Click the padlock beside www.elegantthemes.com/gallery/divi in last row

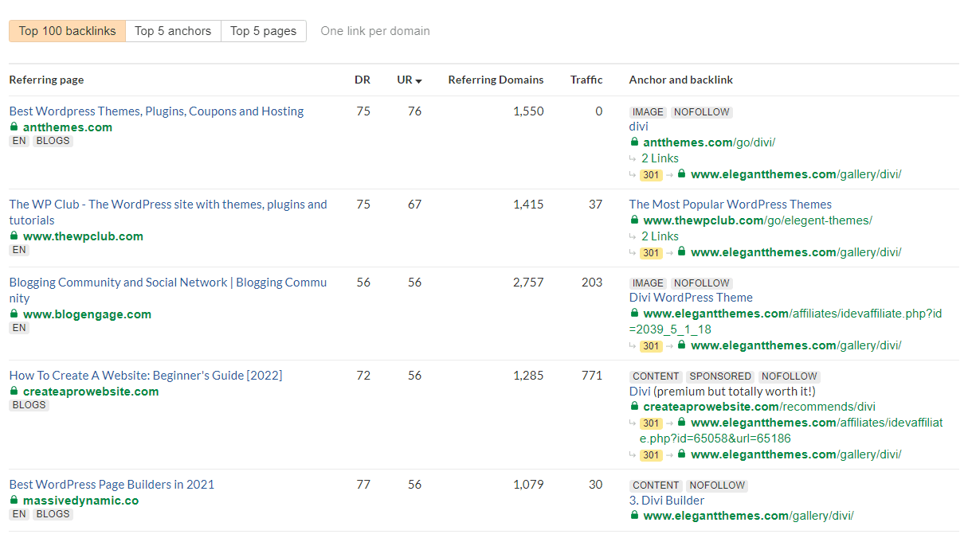tap(633, 515)
